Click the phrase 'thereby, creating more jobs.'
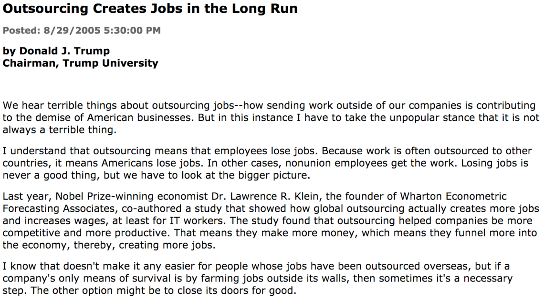This screenshot has height=300, width=544. [144, 245]
